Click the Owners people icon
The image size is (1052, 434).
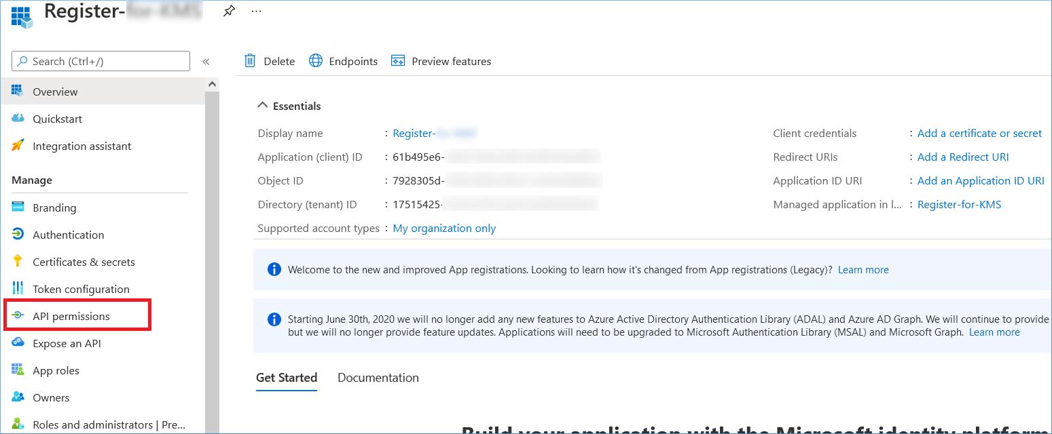click(x=18, y=397)
